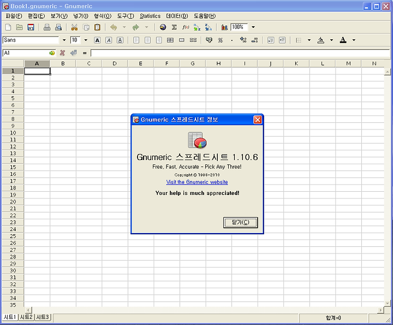The width and height of the screenshot is (393, 325).
Task: Expand font size dropdown
Action: point(86,40)
